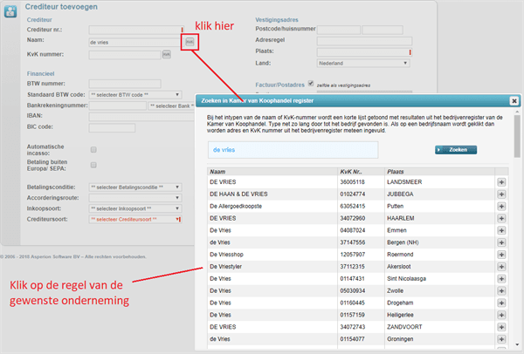
Task: Add De Vries Drogeham with plus icon
Action: click(x=501, y=303)
